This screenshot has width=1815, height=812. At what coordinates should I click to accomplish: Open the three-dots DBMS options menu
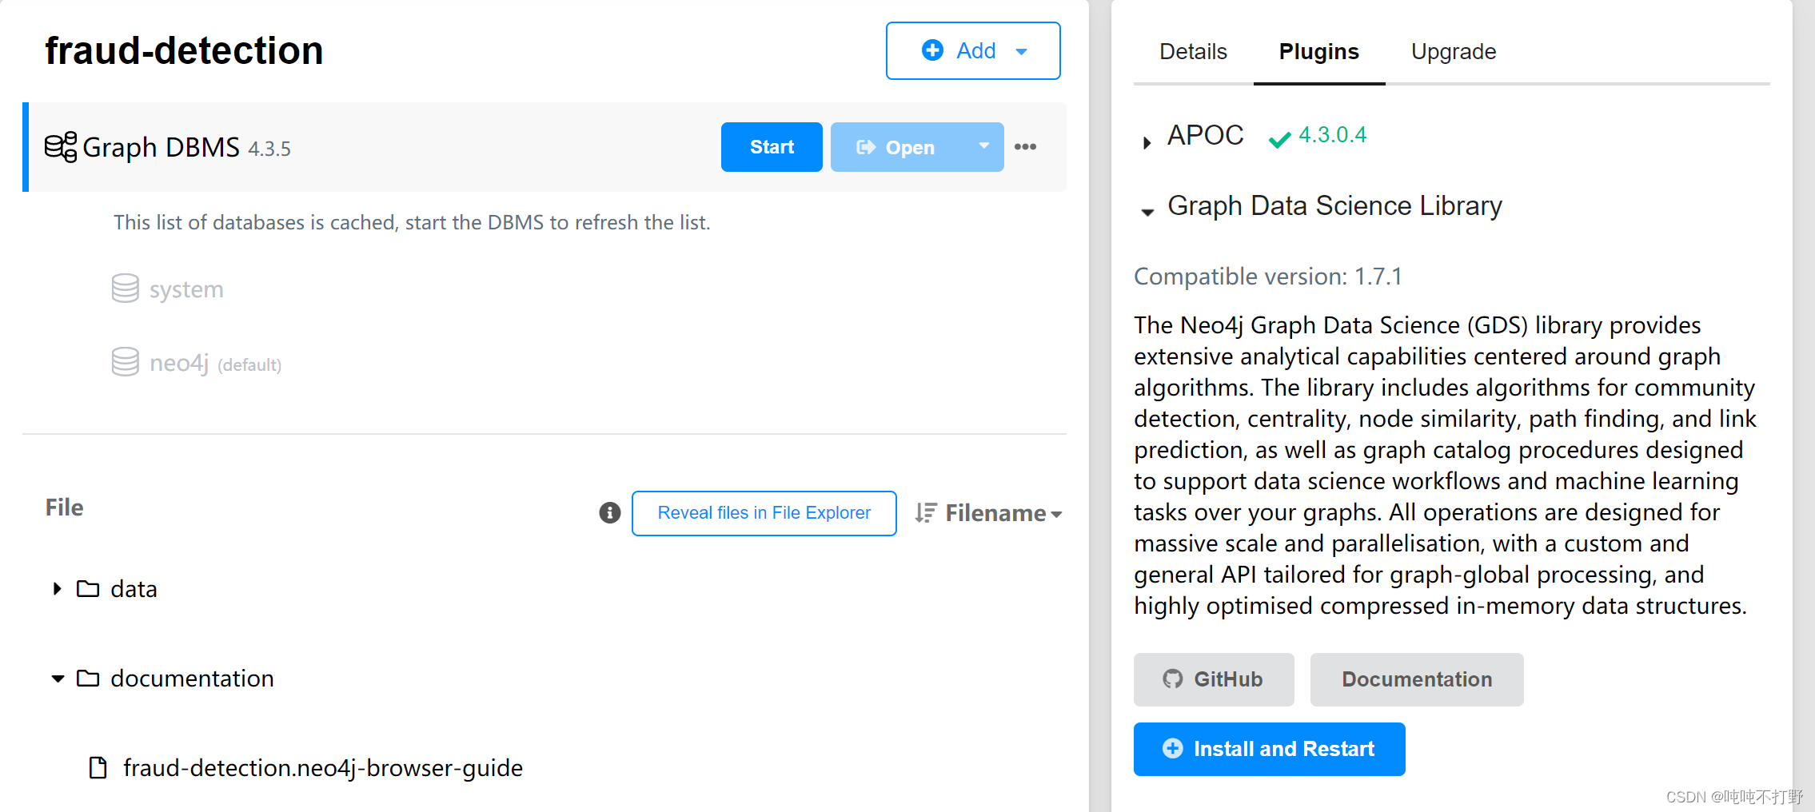(x=1025, y=147)
